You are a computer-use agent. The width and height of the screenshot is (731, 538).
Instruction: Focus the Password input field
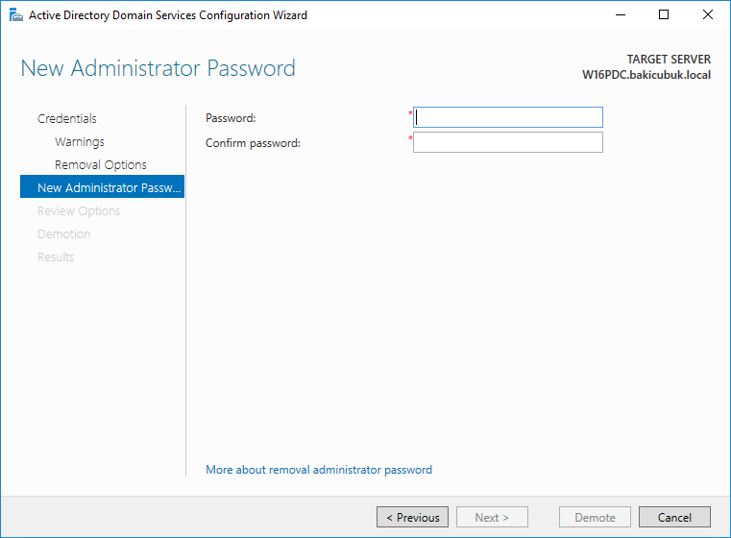508,117
